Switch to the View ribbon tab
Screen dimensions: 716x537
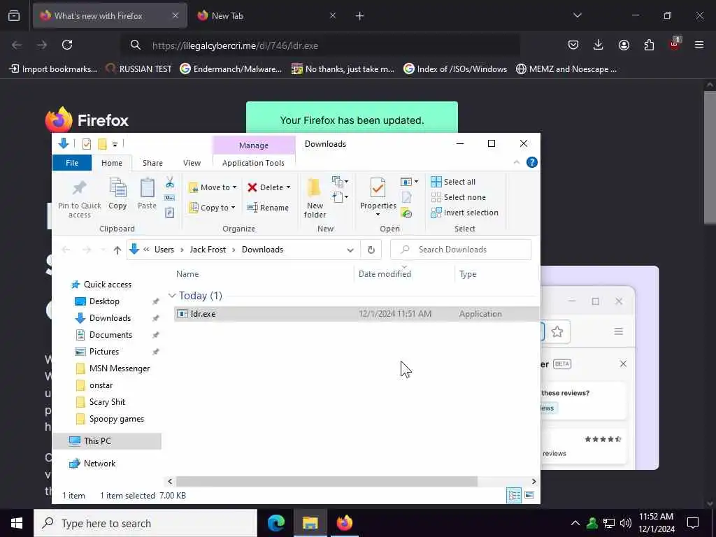(x=192, y=163)
